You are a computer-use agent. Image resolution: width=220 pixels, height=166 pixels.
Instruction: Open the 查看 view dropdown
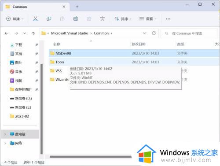[148, 19]
